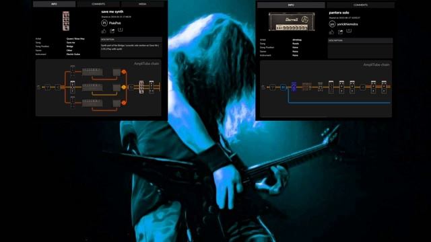Click bottom orange mixer node in save me synth chain

pyautogui.click(x=124, y=103)
